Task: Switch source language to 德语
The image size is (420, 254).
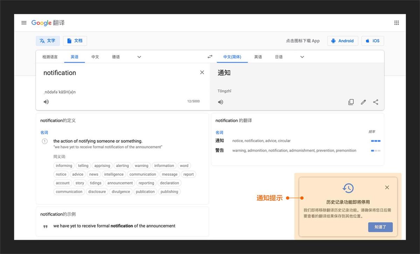Action: [x=116, y=57]
